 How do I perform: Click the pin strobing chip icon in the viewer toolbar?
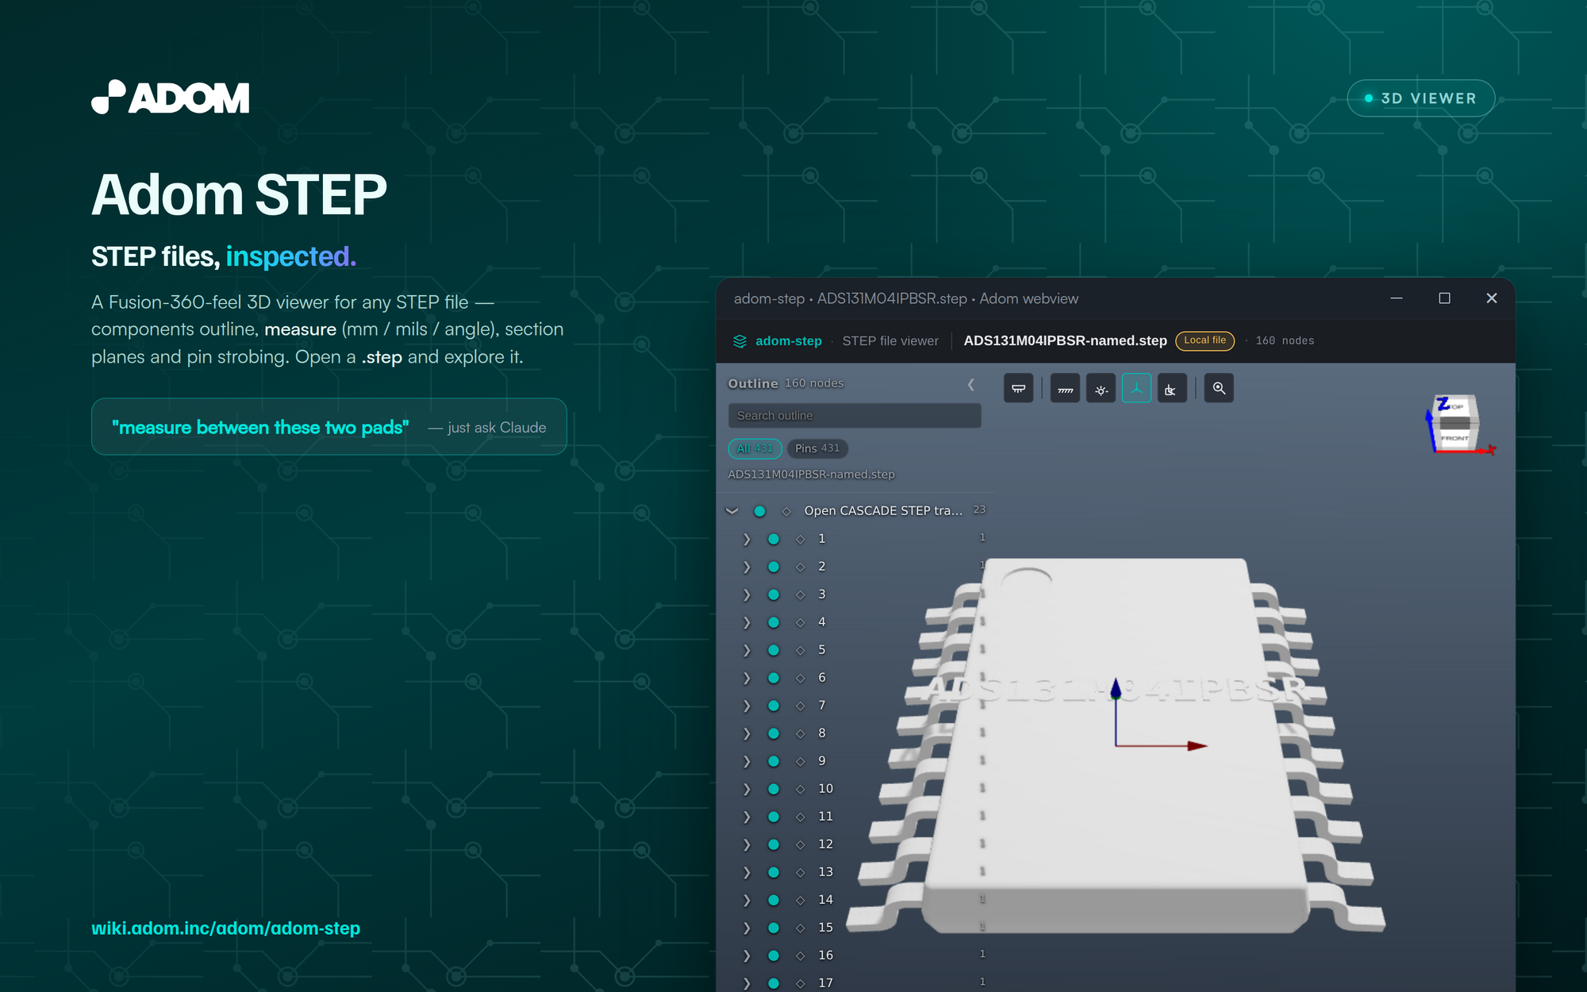pos(1018,388)
